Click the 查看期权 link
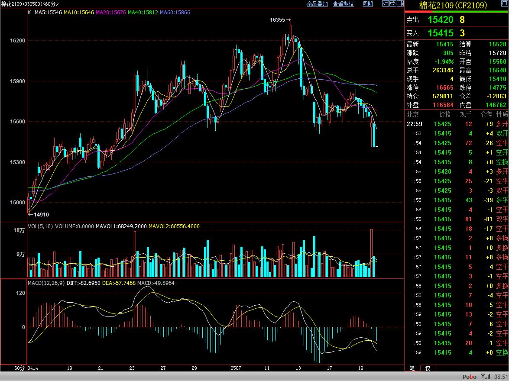The width and height of the screenshot is (509, 381). click(343, 4)
